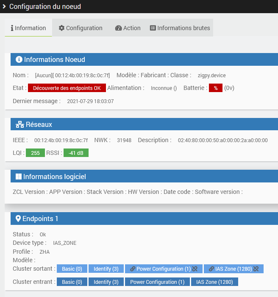Click the info 'i' icon on Information tab
This screenshot has width=278, height=297.
12,28
